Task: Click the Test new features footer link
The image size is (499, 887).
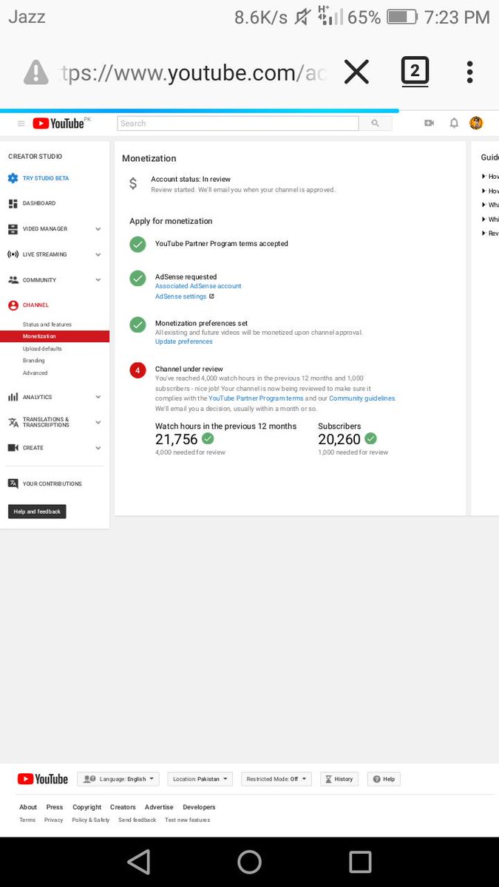Action: (x=187, y=820)
